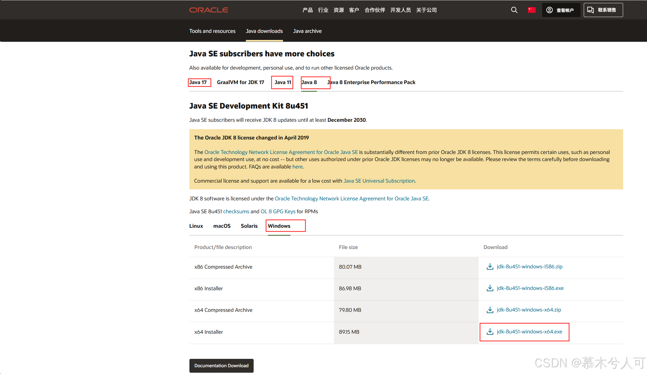Click the '89.15 MB' file size

click(349, 332)
